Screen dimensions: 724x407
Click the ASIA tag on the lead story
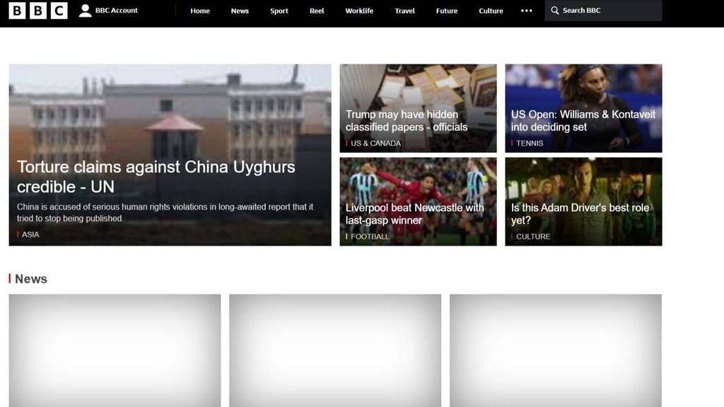coord(30,234)
